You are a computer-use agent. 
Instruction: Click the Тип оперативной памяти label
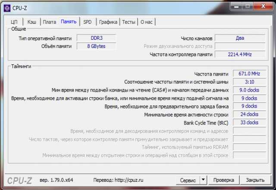pos(45,38)
